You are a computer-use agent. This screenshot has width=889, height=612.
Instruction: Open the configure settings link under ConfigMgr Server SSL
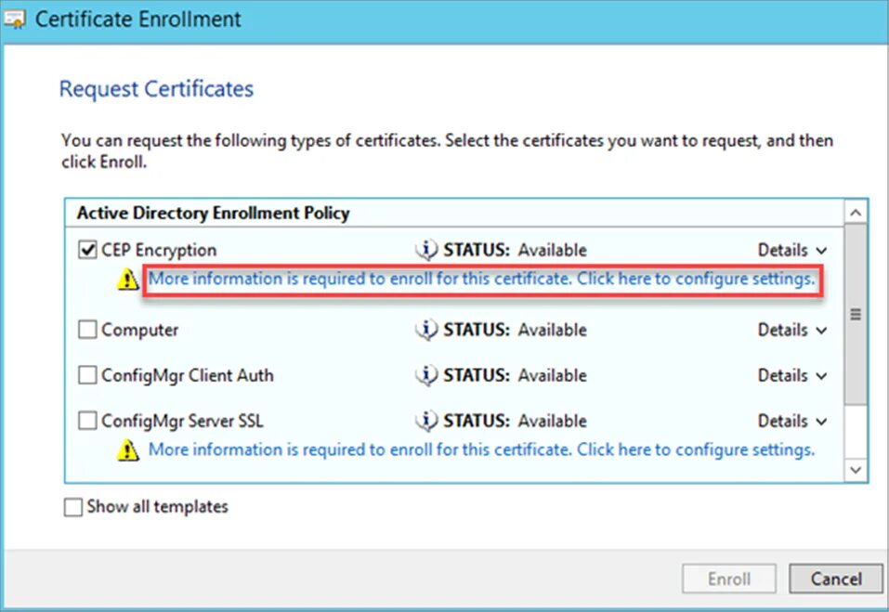[481, 449]
